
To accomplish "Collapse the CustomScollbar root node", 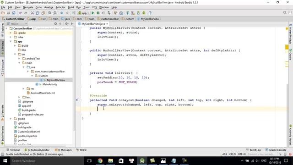I will point(7,28).
